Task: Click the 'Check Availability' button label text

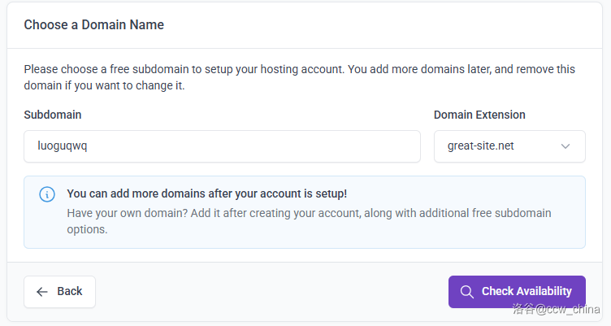Action: 526,291
